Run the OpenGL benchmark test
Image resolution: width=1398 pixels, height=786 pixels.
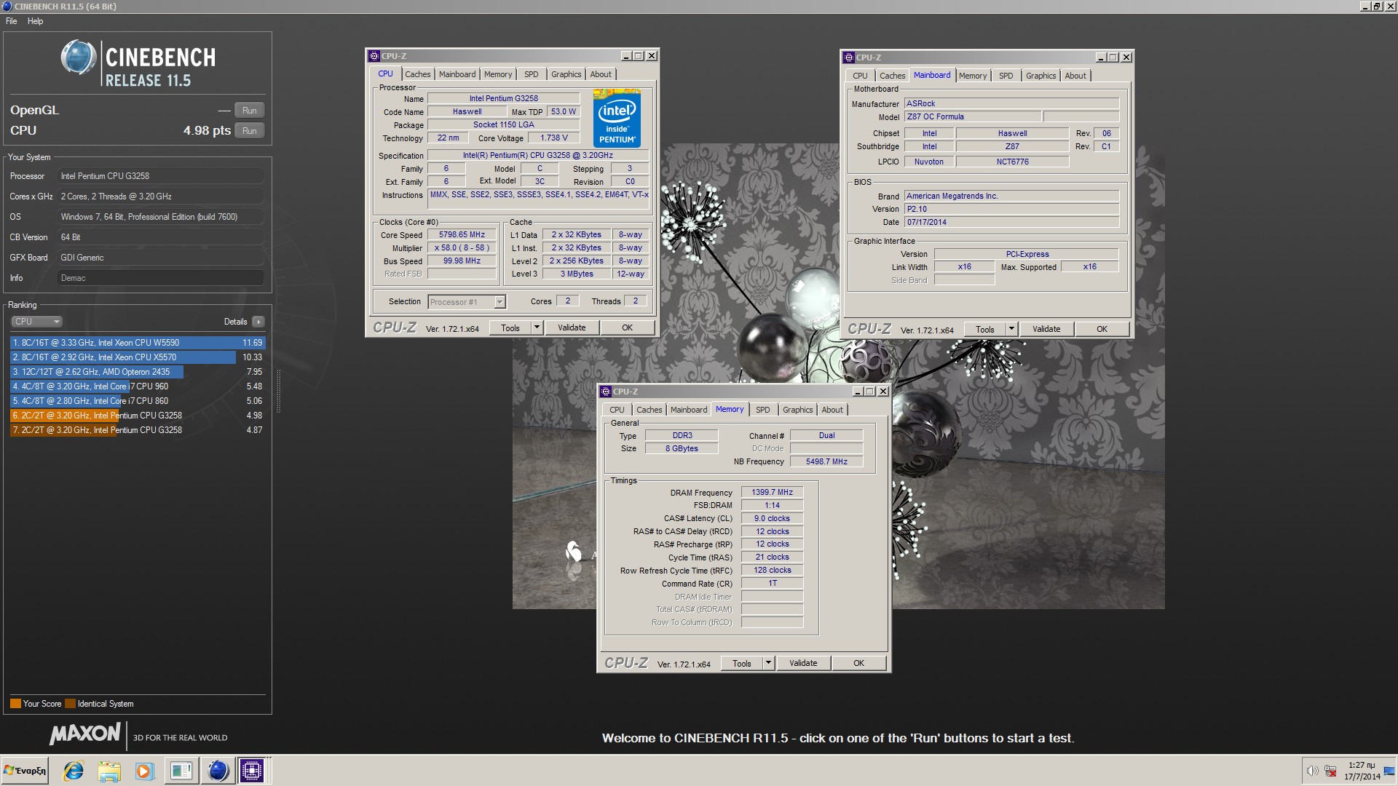coord(249,111)
